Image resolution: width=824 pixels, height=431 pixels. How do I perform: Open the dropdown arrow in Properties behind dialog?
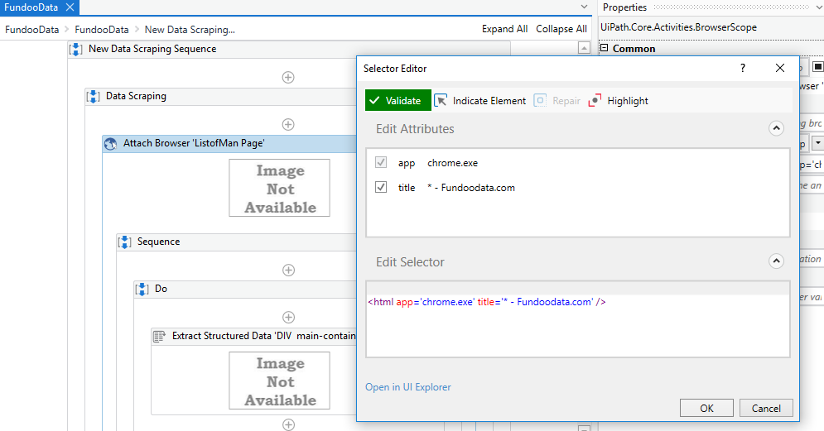point(817,143)
